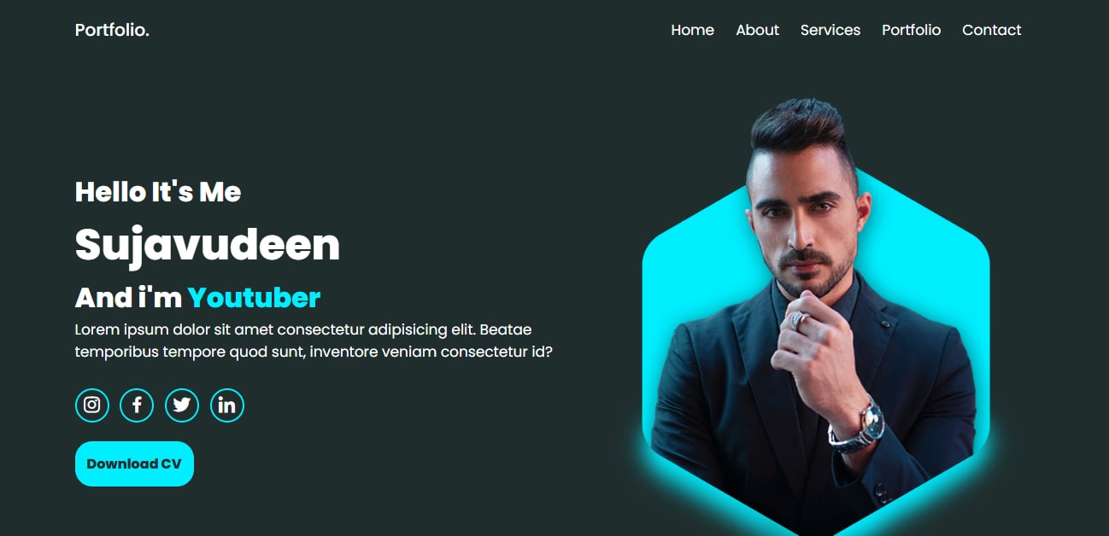The height and width of the screenshot is (536, 1109).
Task: Go to the Home nav link
Action: [692, 30]
